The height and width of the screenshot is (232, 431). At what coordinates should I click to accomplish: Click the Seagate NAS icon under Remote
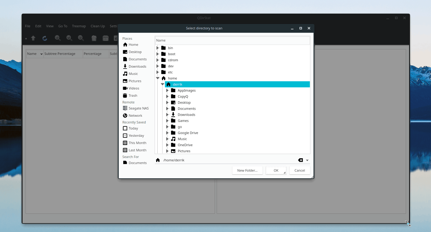pos(124,108)
